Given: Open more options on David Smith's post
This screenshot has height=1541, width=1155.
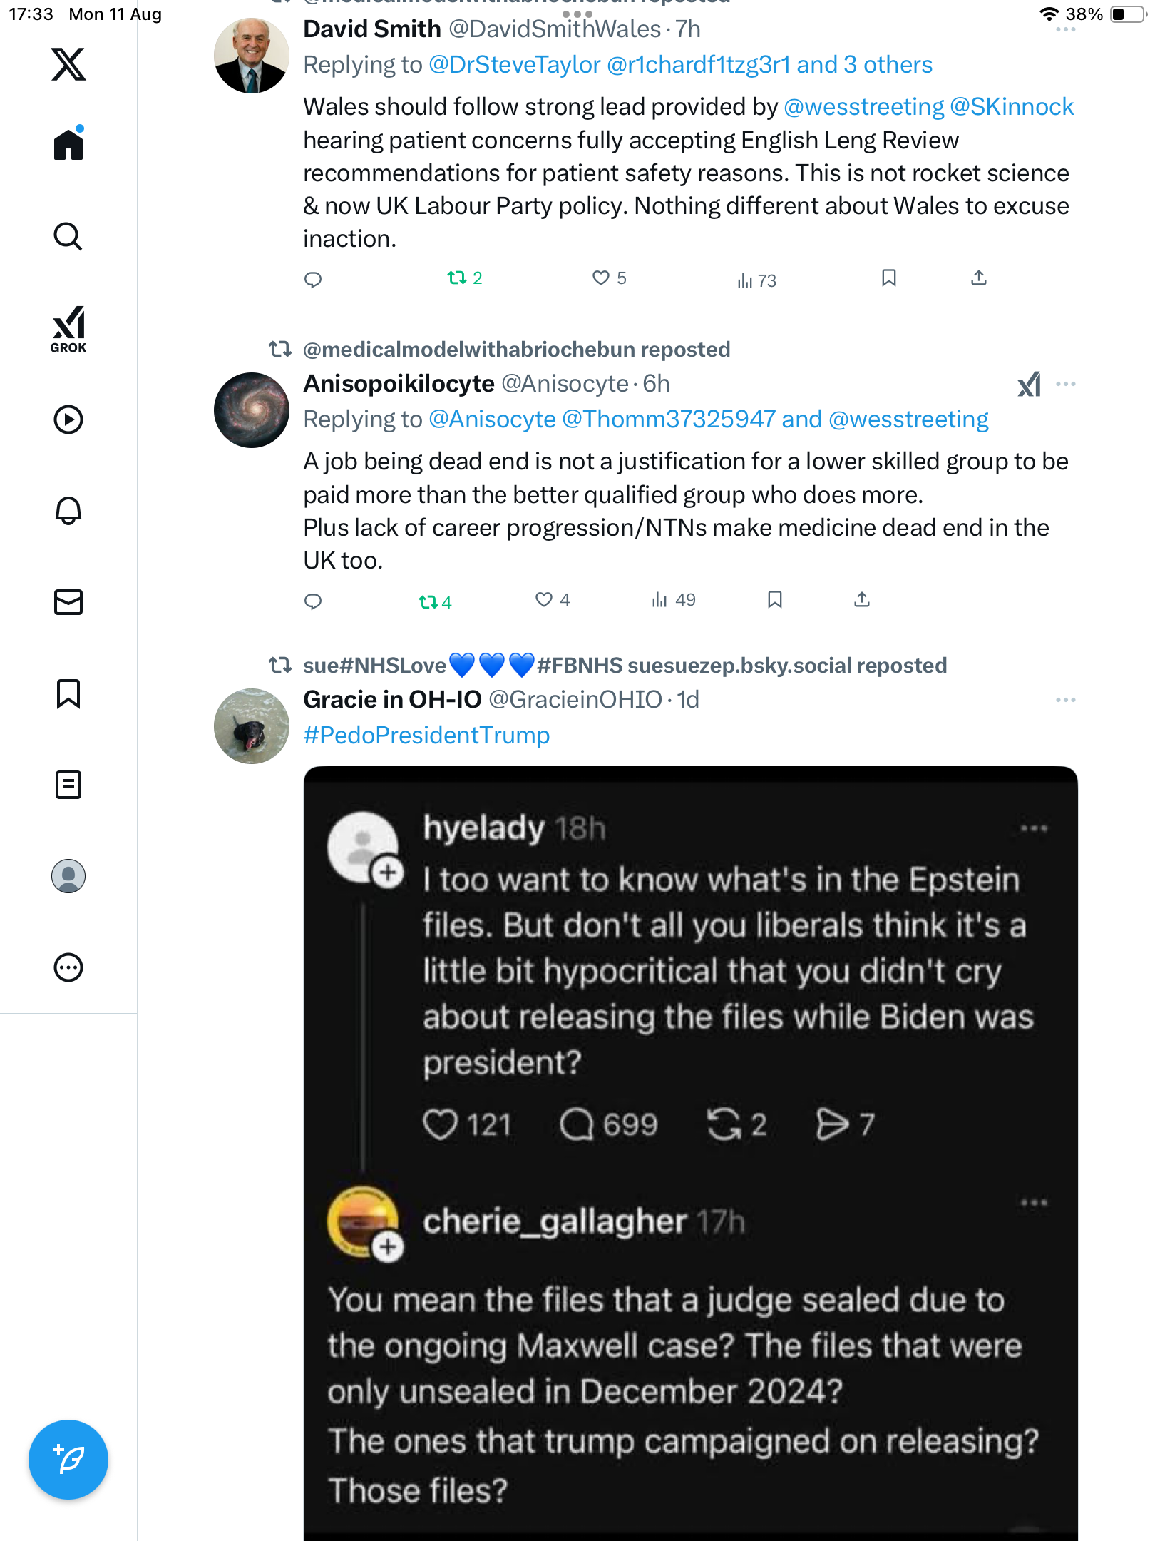Looking at the screenshot, I should coord(1065,29).
